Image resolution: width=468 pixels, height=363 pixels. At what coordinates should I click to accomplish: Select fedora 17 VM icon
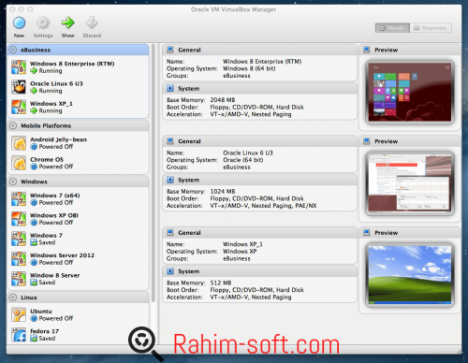pyautogui.click(x=19, y=335)
